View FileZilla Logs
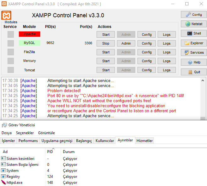 [x=167, y=52]
